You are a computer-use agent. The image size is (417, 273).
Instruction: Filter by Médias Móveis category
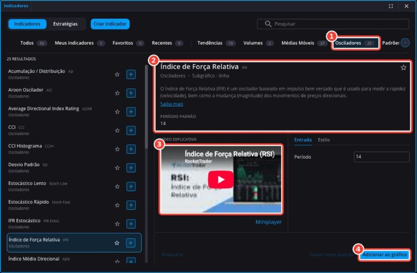coord(305,43)
